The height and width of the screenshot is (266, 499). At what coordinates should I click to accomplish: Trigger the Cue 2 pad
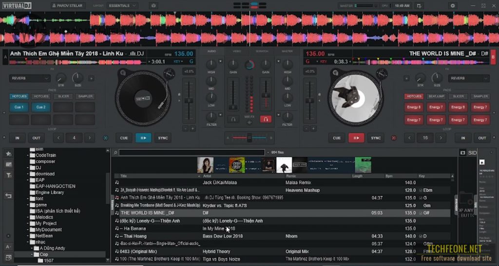point(41,107)
